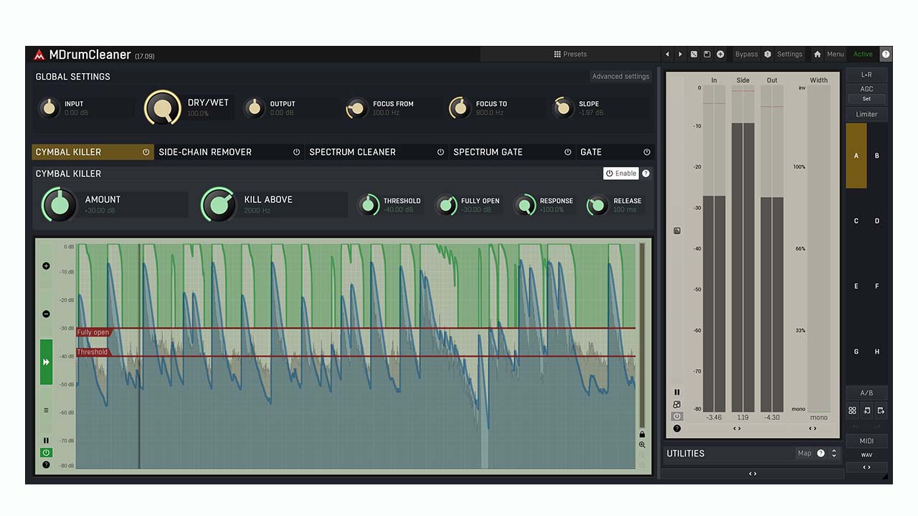
Task: Click the home icon next to Menu
Action: 817,54
